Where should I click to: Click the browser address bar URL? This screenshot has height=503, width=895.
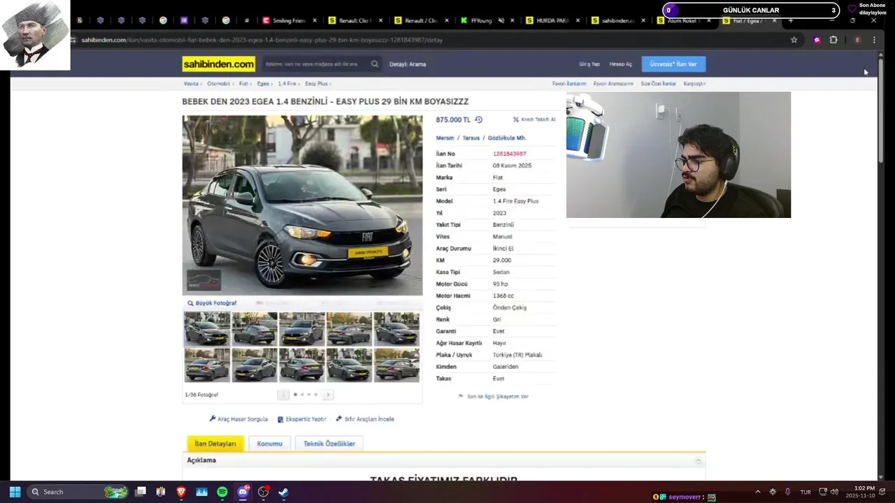[262, 40]
